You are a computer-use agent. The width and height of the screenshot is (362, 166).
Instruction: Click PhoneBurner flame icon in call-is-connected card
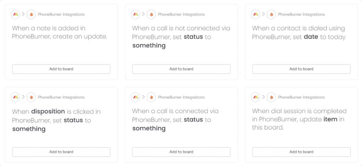point(151,97)
